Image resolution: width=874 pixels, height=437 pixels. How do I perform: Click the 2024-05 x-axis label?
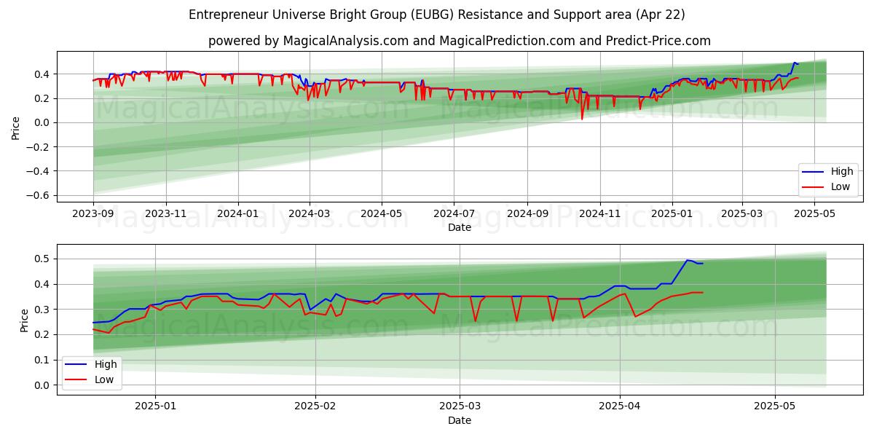[x=382, y=214]
